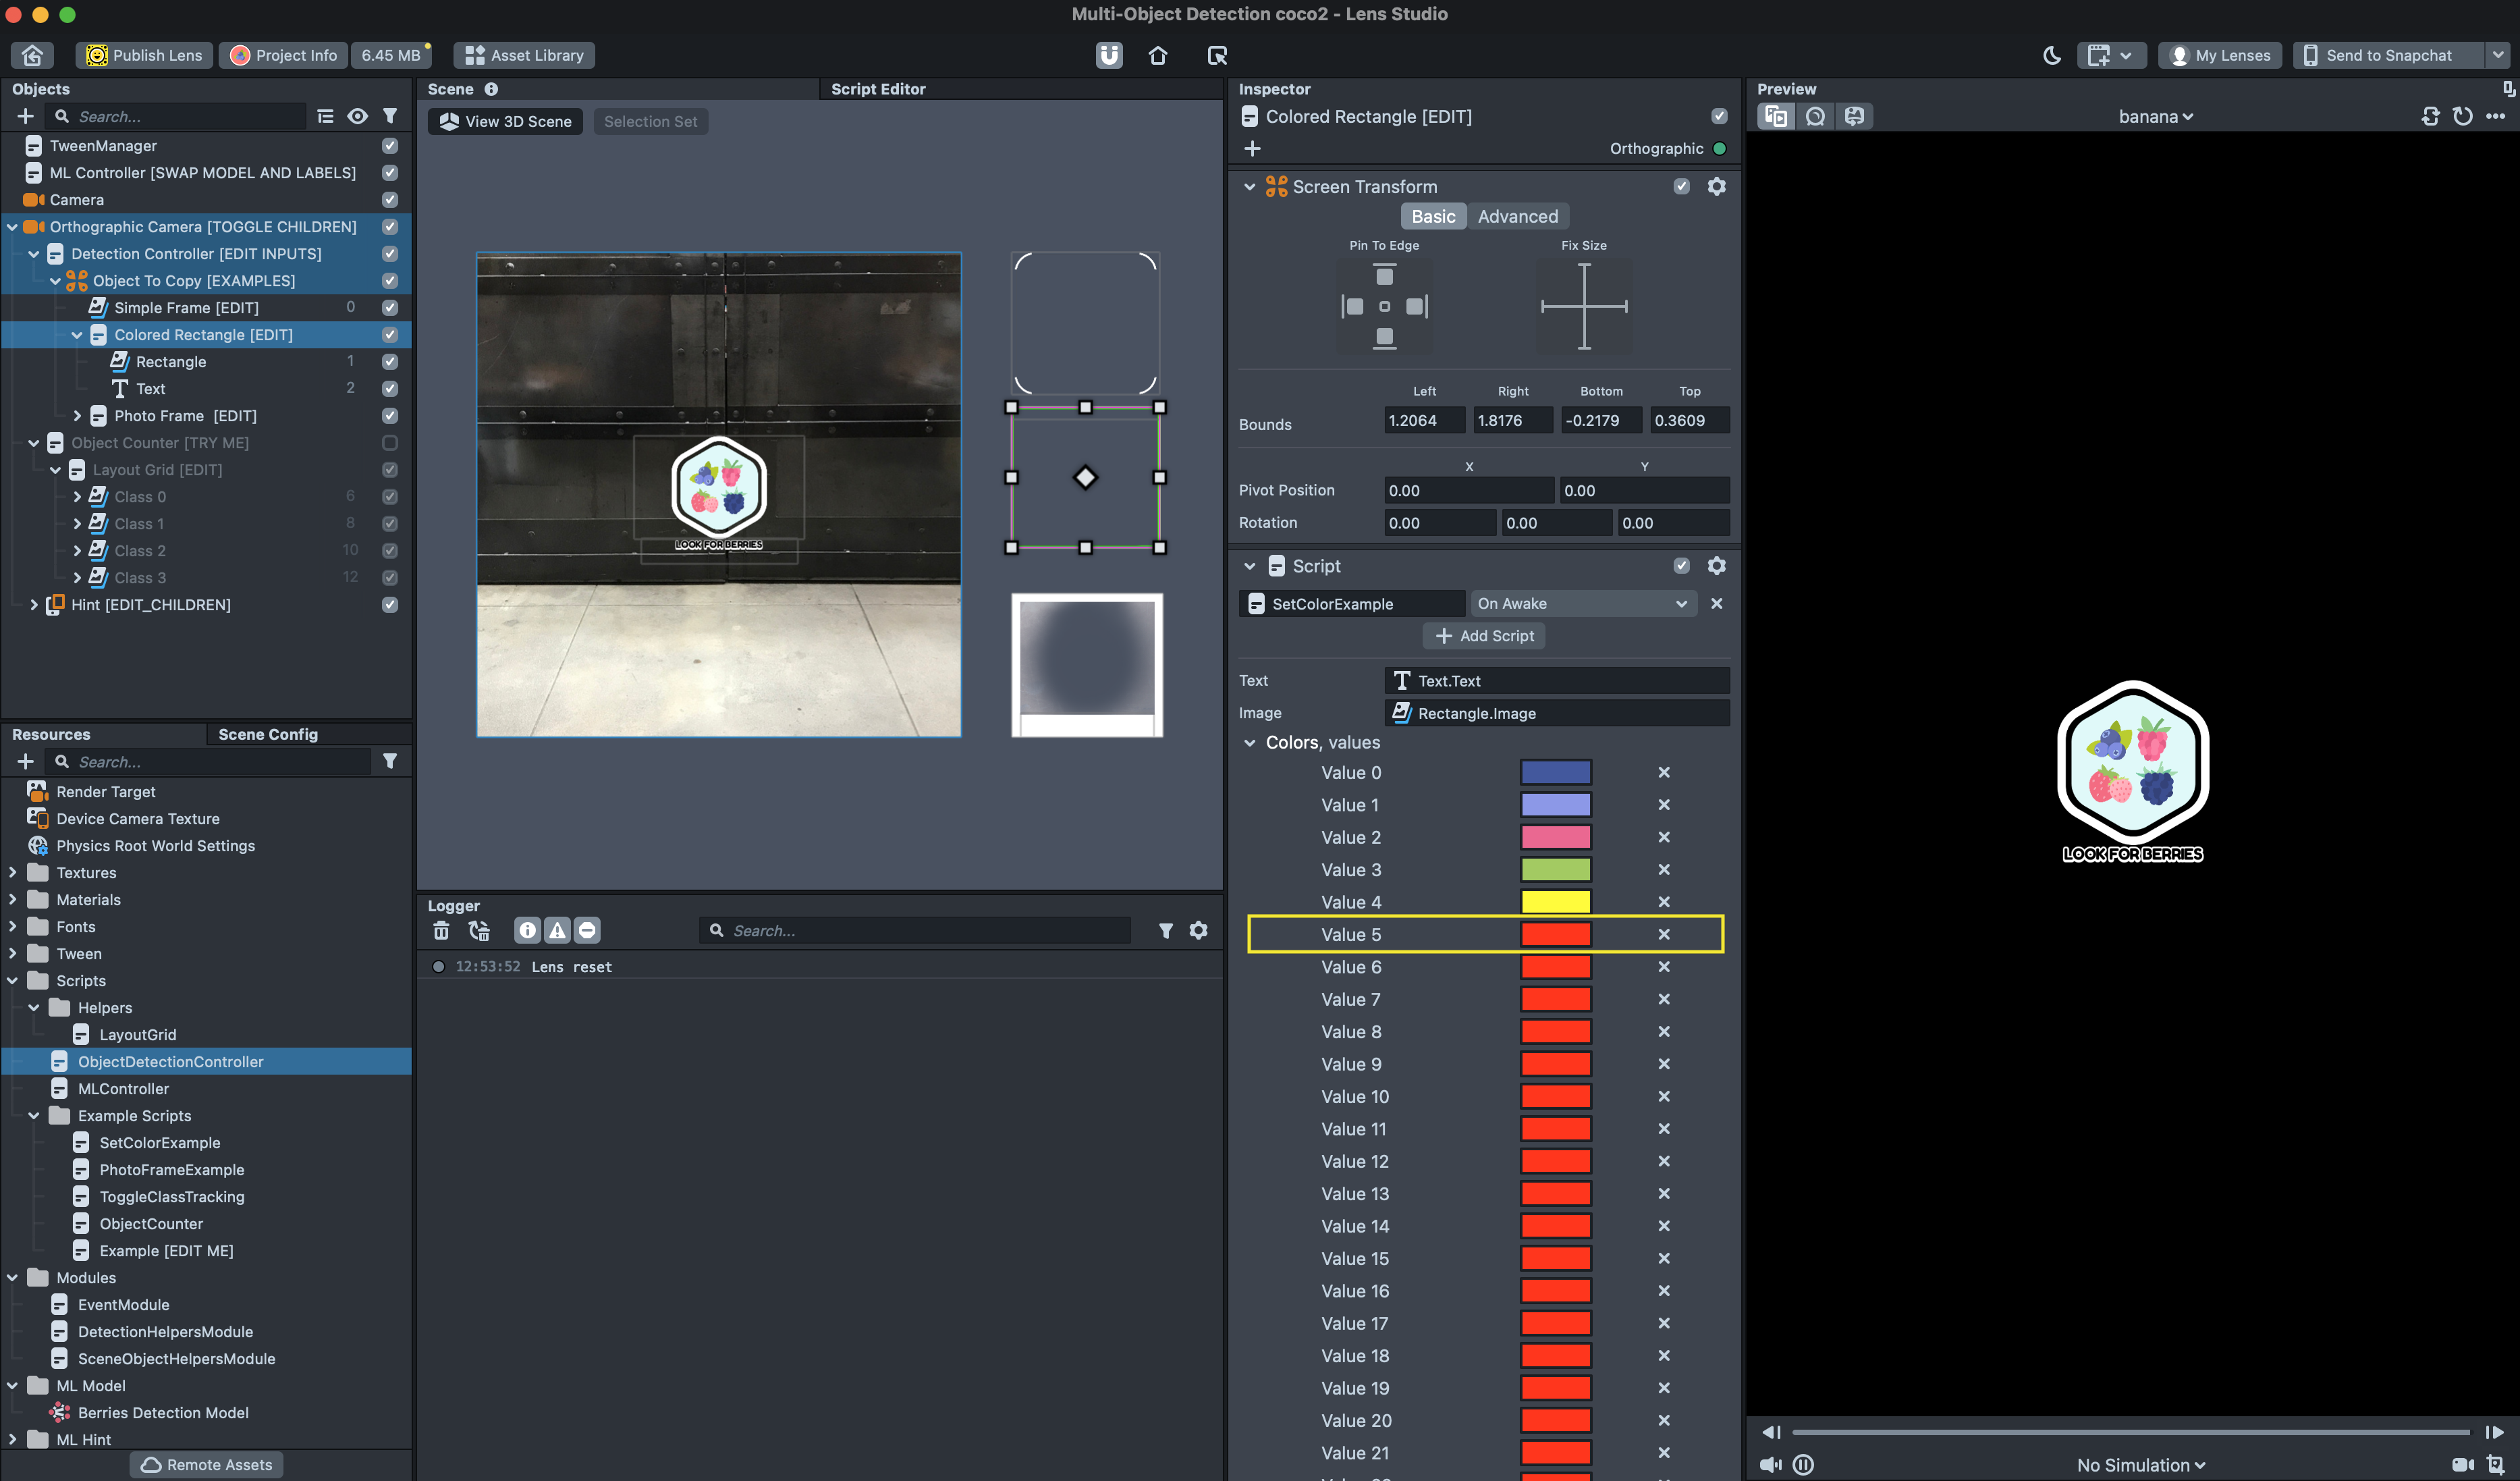This screenshot has height=1481, width=2520.
Task: Pause the preview playback
Action: point(1803,1464)
